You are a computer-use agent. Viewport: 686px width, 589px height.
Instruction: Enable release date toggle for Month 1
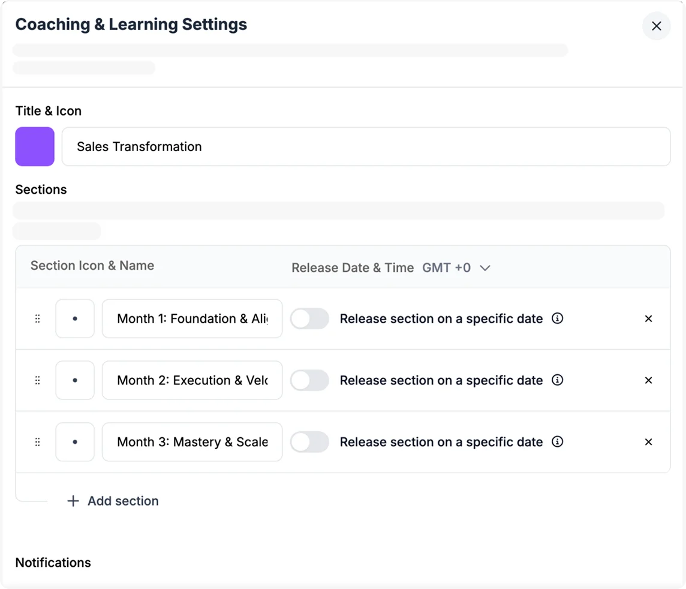pos(309,318)
